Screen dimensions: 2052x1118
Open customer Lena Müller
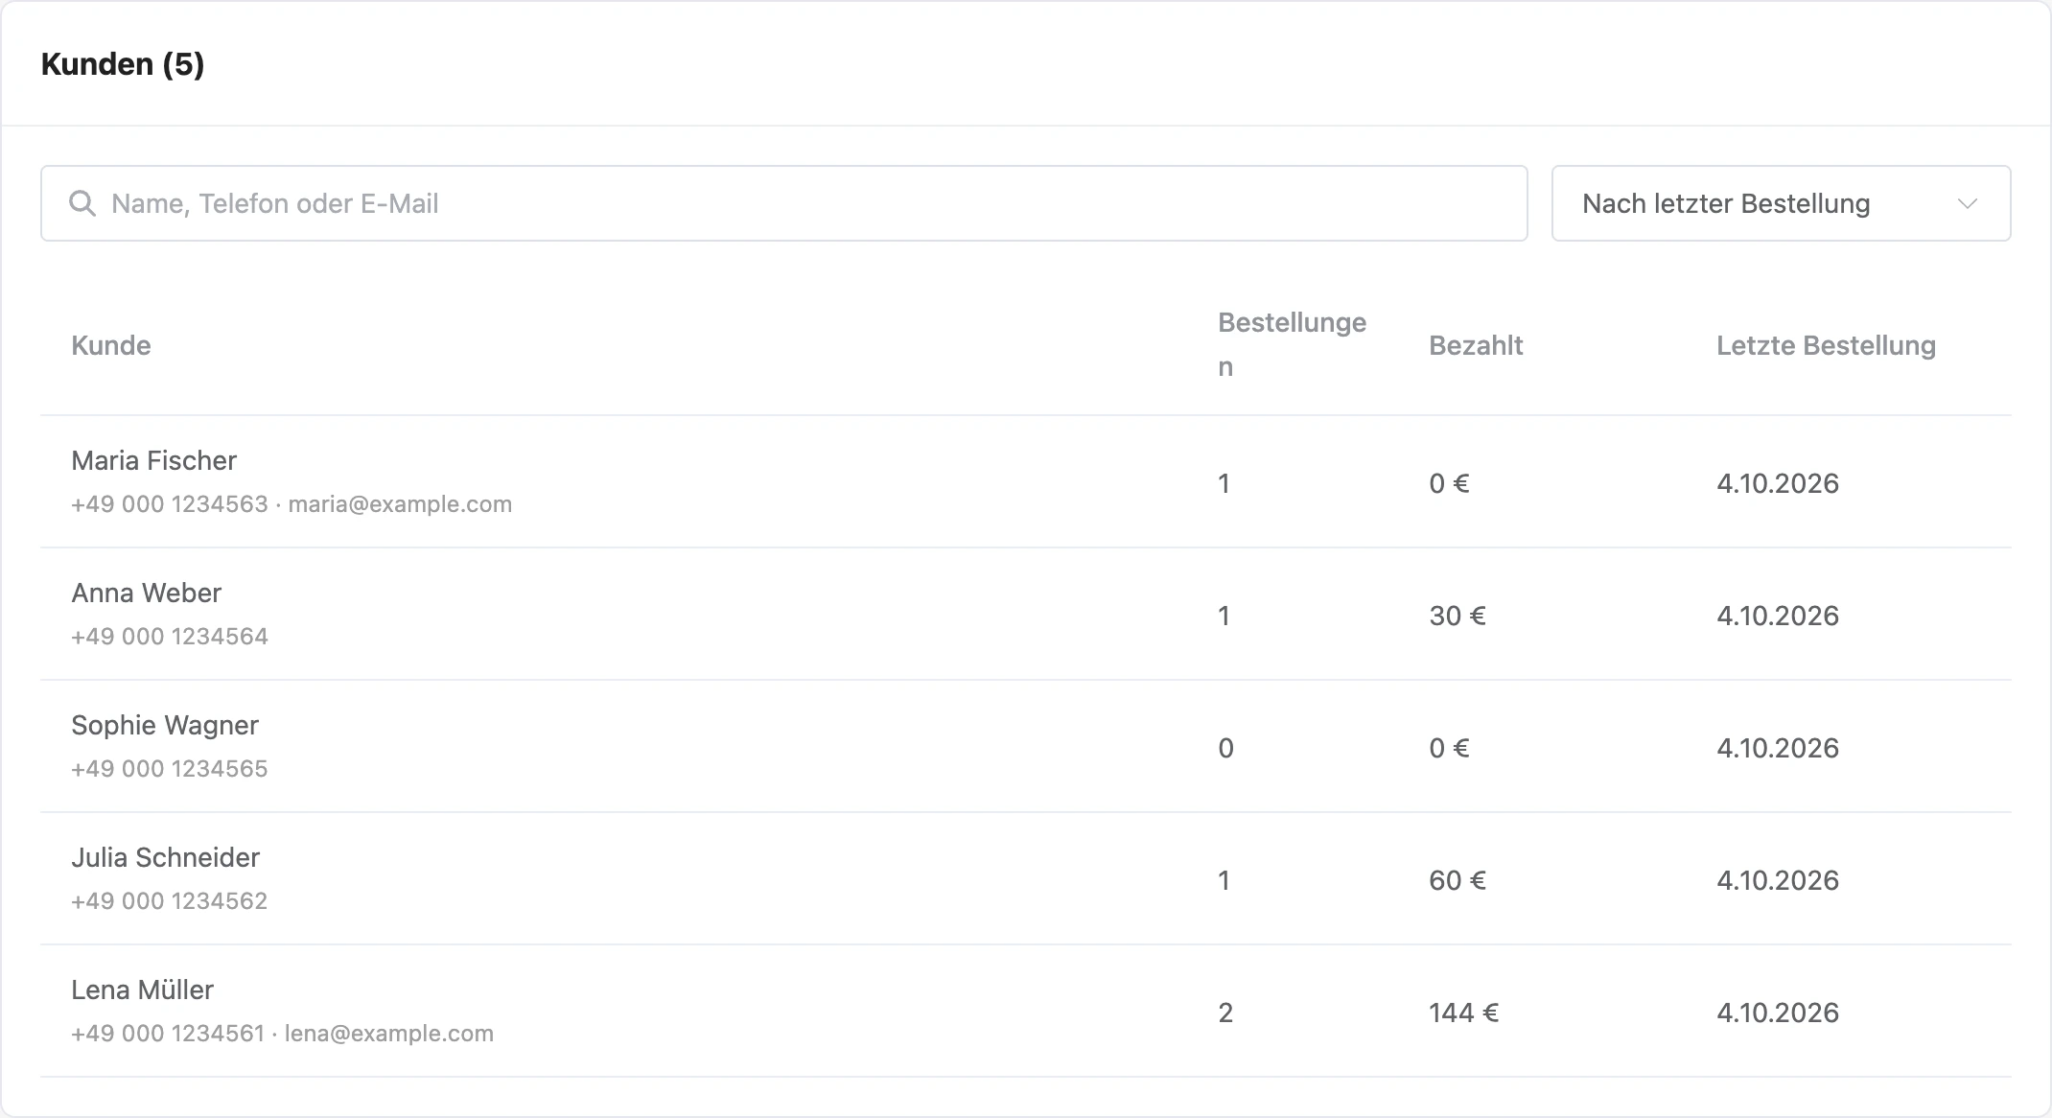[x=142, y=990]
